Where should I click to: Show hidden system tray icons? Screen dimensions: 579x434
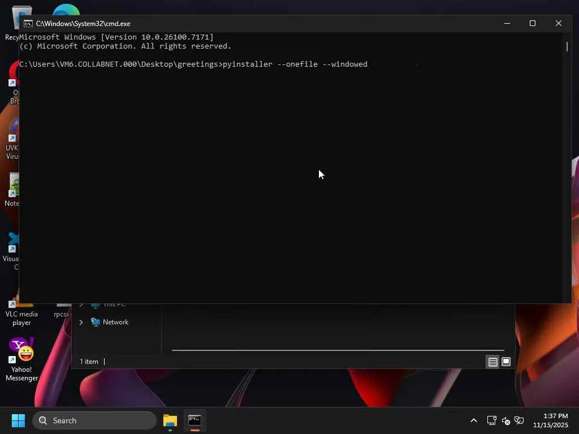click(x=474, y=420)
